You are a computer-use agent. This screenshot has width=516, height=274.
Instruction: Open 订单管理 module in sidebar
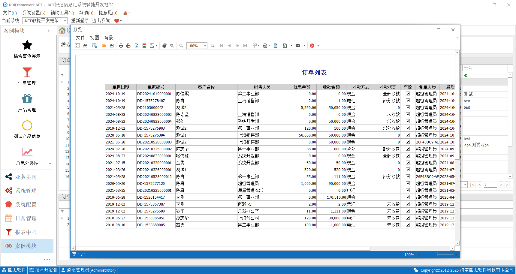[27, 76]
